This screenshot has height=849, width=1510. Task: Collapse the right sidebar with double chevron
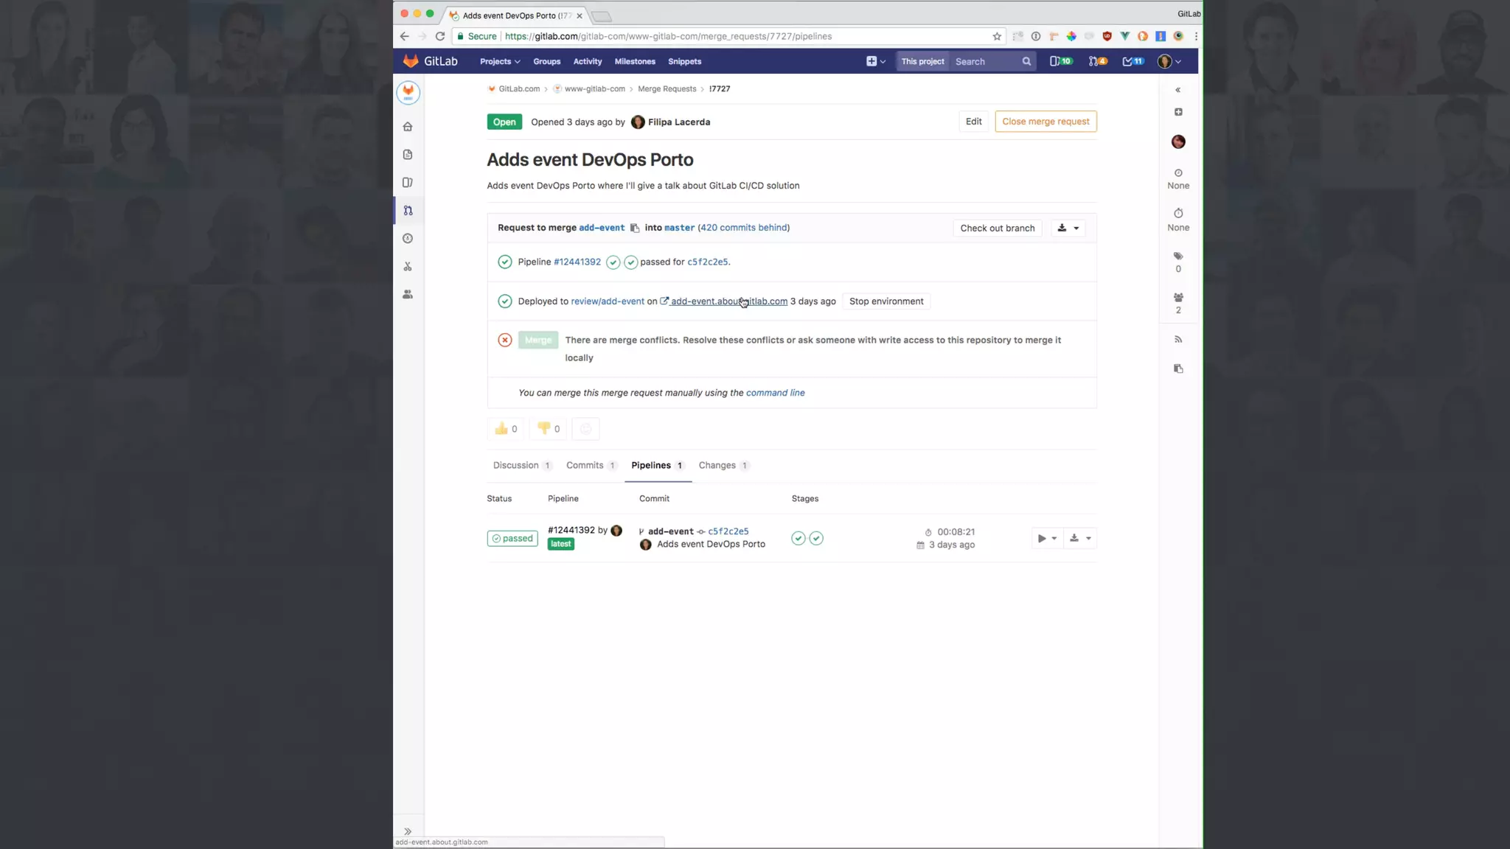pos(1177,90)
